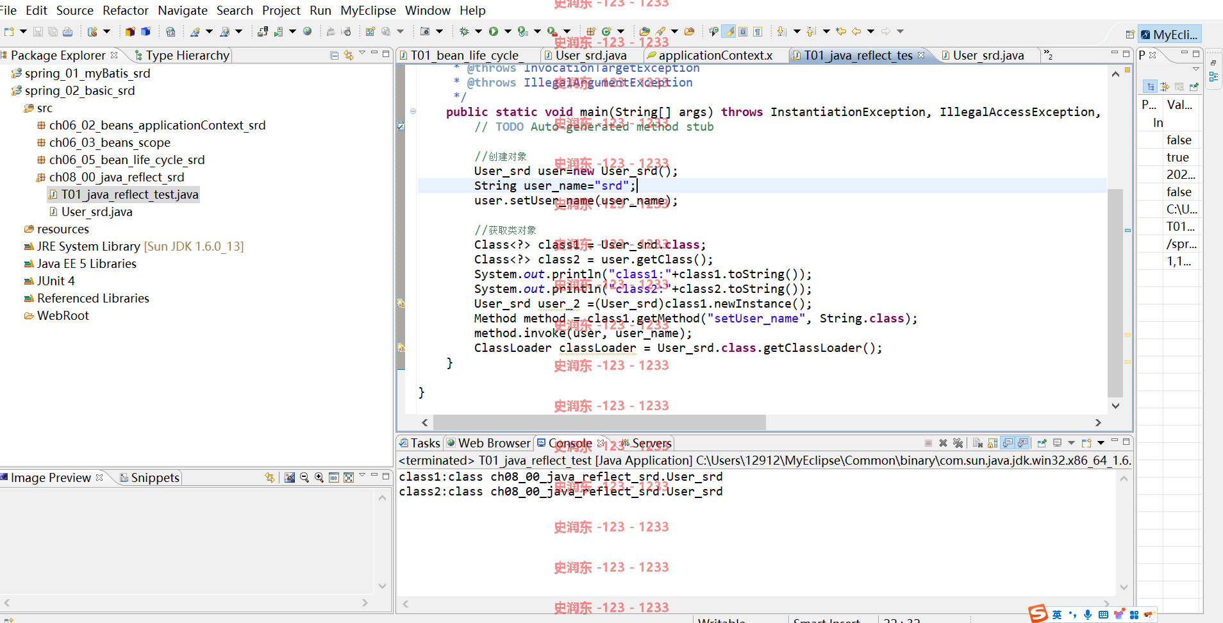Click the Debug bug icon
Screen dimensions: 1223x623
(x=464, y=31)
